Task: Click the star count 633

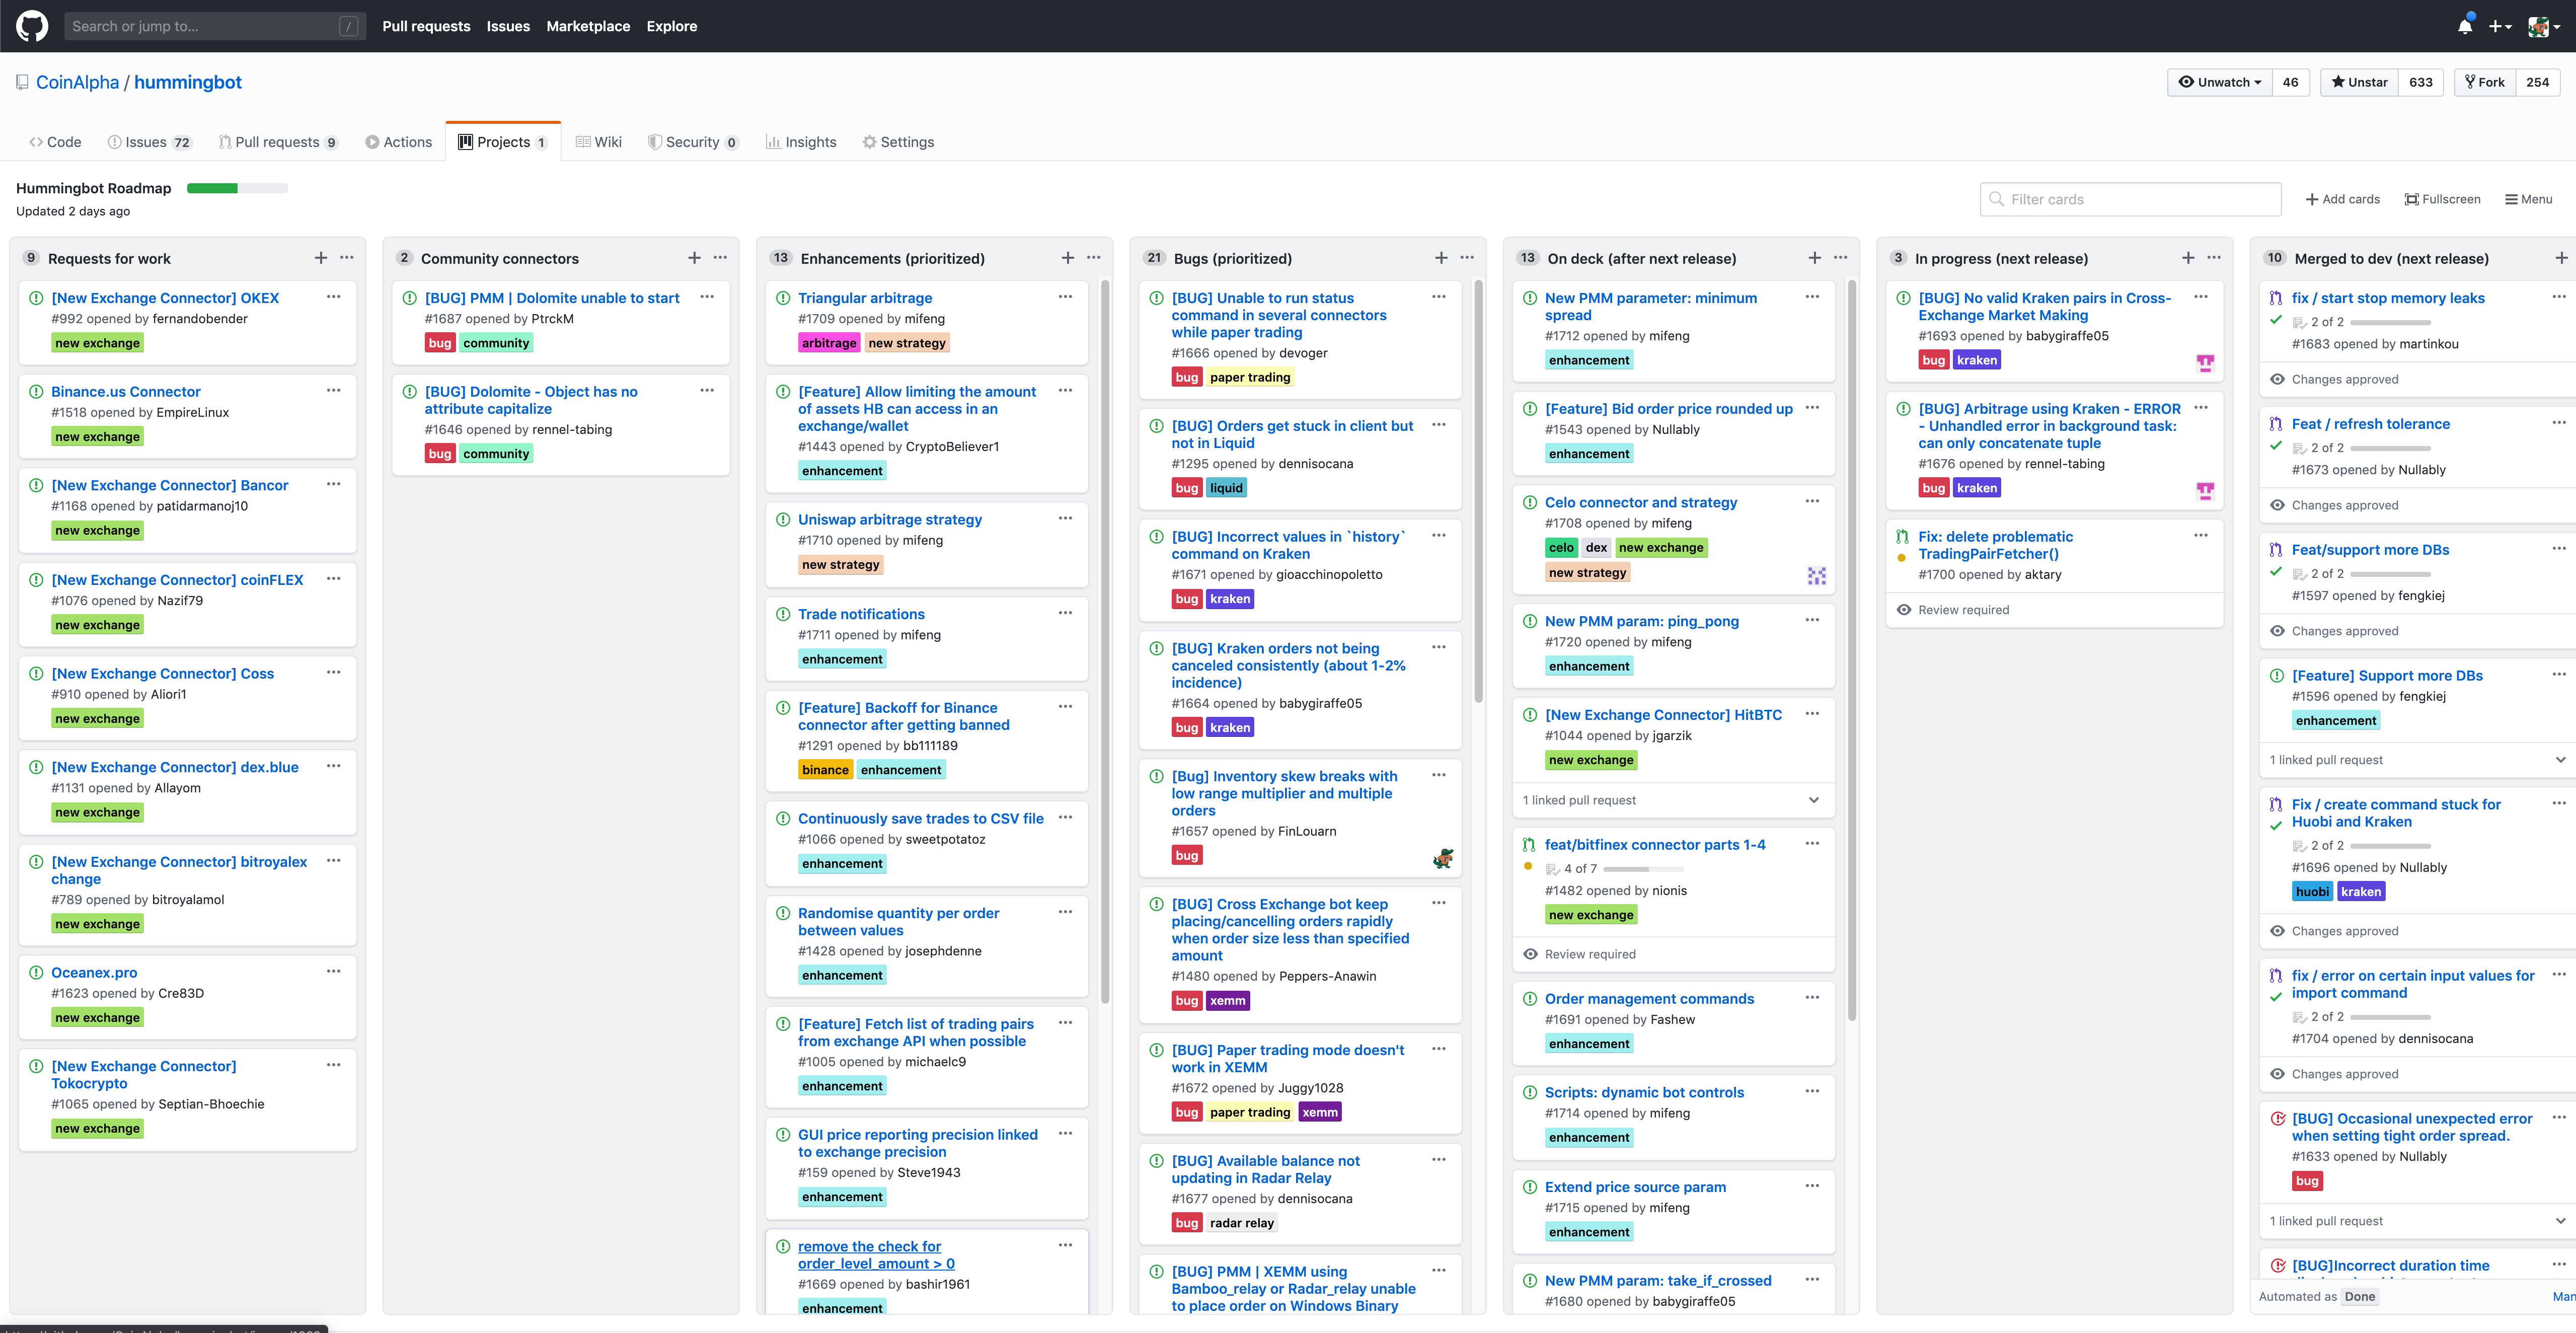Action: pyautogui.click(x=2421, y=82)
